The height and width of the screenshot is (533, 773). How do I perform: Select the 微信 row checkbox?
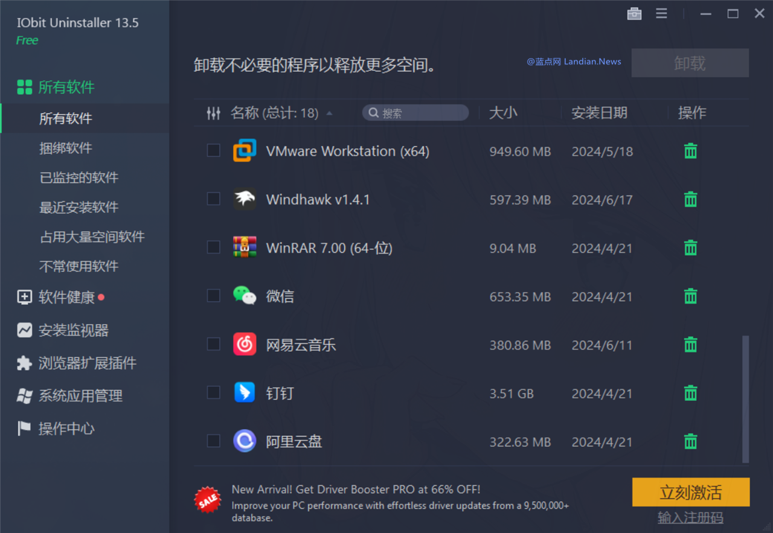click(214, 295)
